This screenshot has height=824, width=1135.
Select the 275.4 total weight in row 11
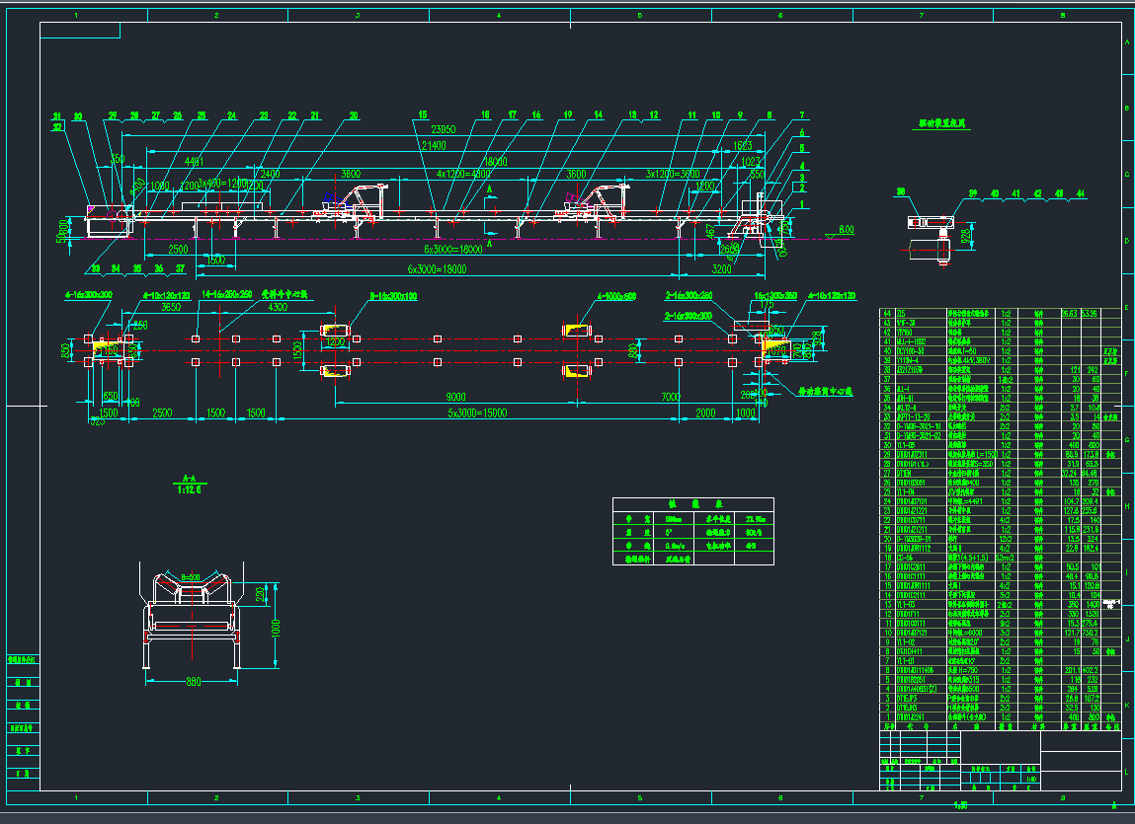(x=1091, y=625)
